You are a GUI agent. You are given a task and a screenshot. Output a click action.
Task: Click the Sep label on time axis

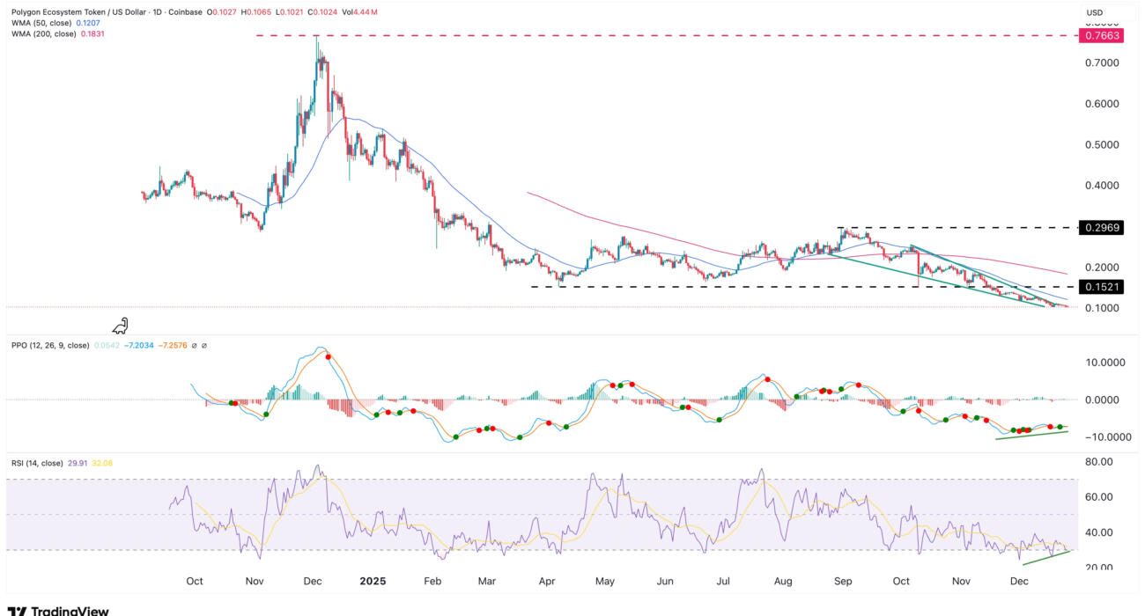844,581
